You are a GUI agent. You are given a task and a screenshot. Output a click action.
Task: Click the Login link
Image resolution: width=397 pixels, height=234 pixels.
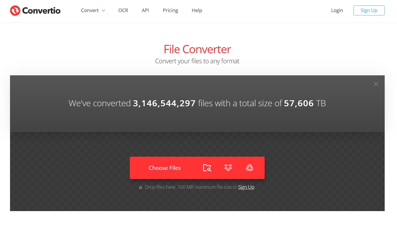pos(337,10)
